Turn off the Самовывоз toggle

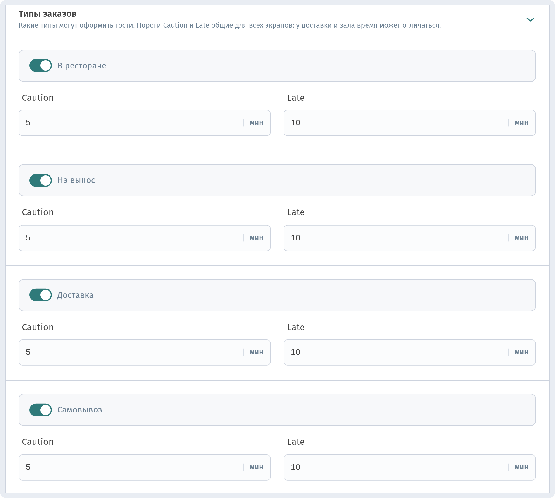pos(41,410)
